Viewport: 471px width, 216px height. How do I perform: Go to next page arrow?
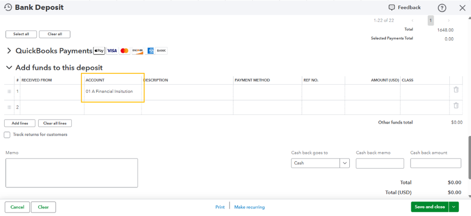coord(448,21)
